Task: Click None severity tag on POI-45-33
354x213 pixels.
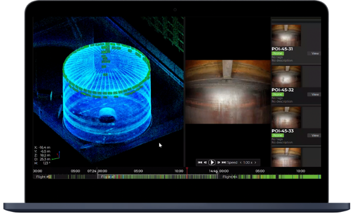Action: (277, 136)
